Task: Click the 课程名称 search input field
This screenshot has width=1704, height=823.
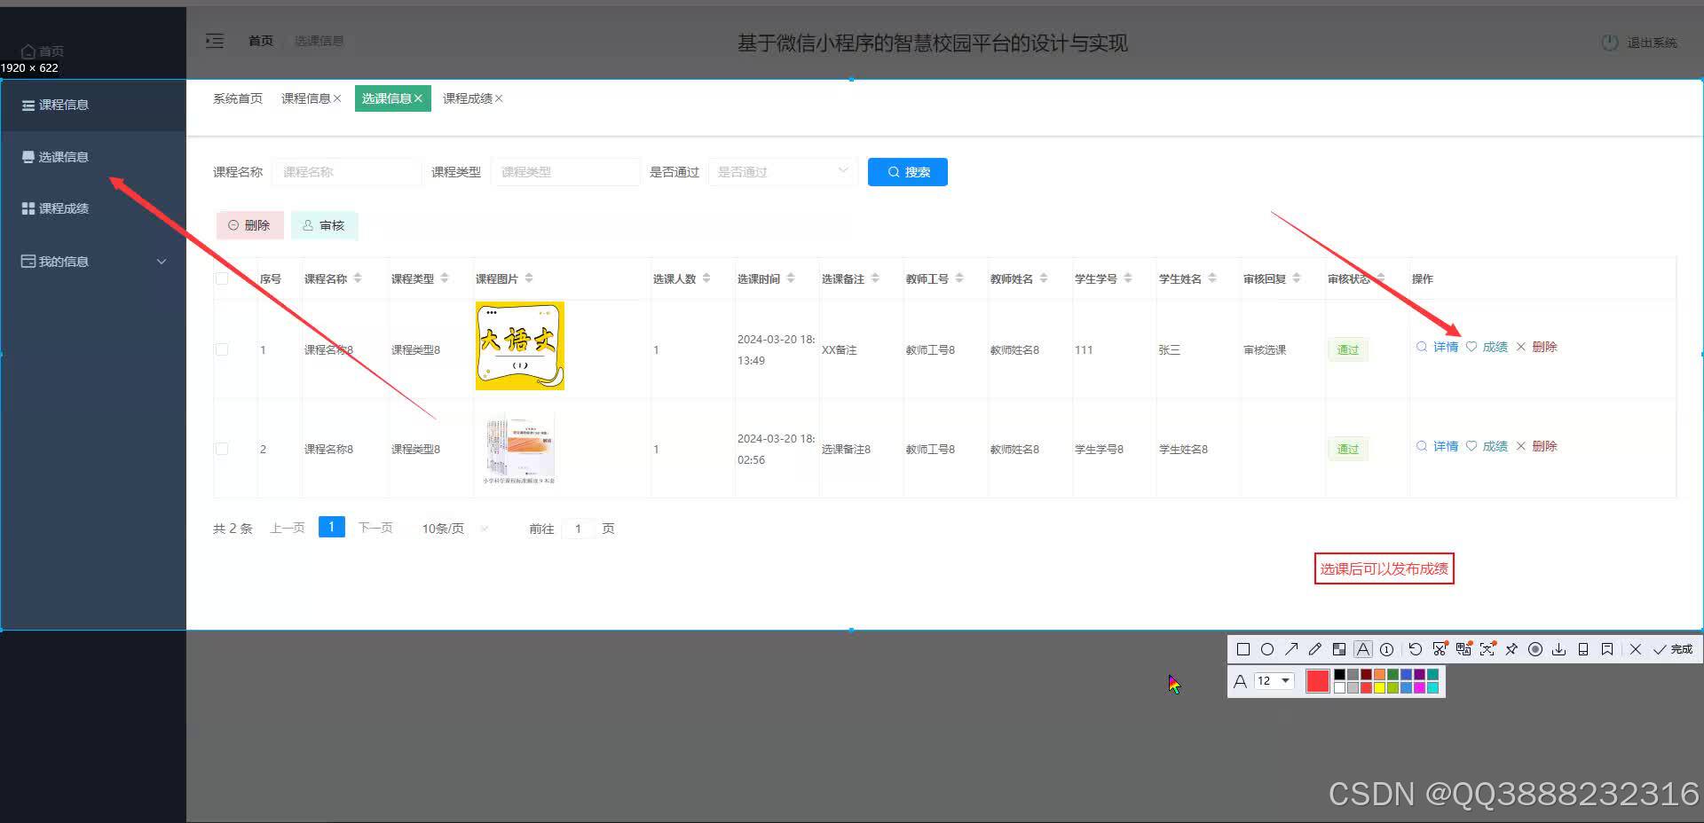Action: (x=346, y=171)
